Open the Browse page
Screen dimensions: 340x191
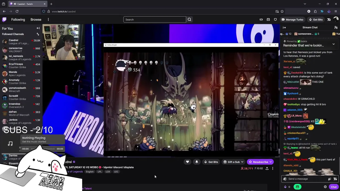coord(36,19)
